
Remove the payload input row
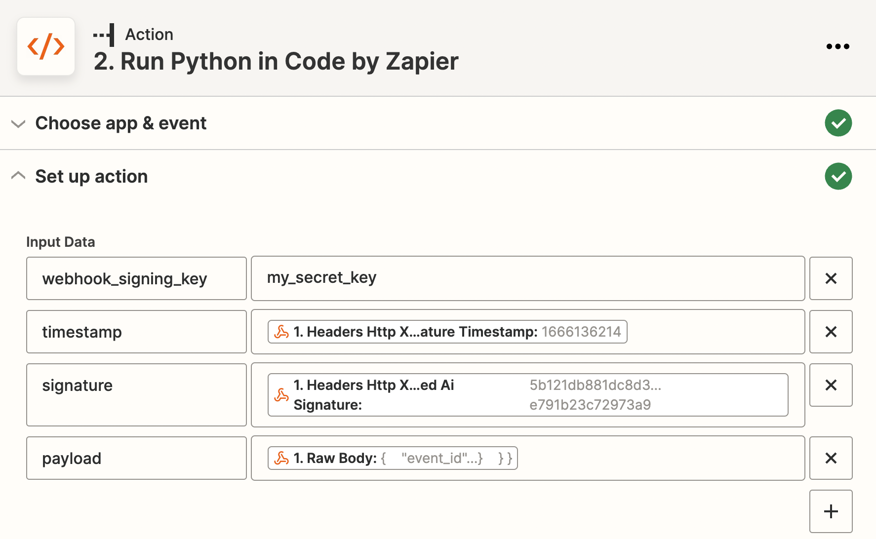831,458
